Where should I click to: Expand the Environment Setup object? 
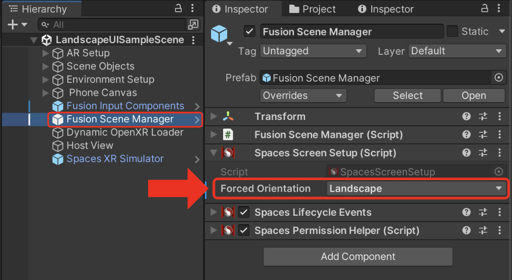[x=45, y=79]
